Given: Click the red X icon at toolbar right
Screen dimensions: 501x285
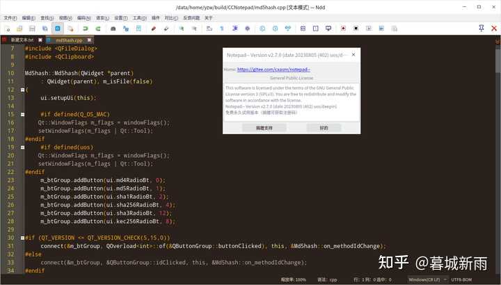Looking at the screenshot, I should 494,28.
